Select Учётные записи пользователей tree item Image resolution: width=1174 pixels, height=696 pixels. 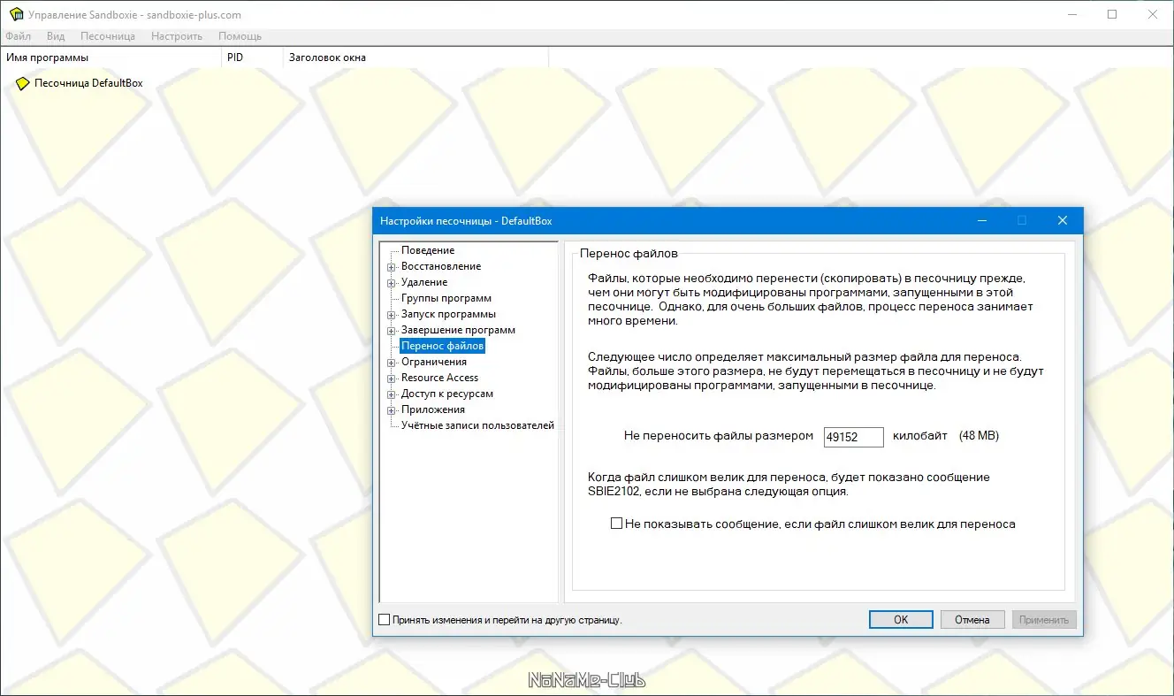(x=477, y=425)
